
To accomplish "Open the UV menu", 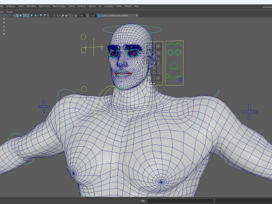I will pyautogui.click(x=100, y=6).
